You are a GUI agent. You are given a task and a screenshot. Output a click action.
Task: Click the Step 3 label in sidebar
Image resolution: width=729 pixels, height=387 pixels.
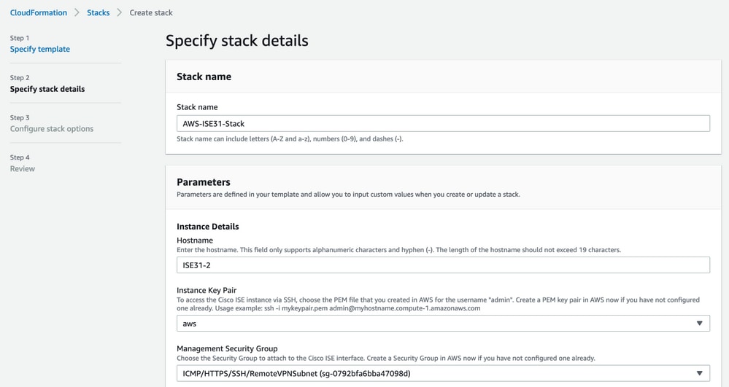click(x=20, y=117)
